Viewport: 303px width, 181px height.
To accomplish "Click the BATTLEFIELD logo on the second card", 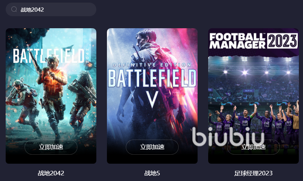I will pos(152,78).
